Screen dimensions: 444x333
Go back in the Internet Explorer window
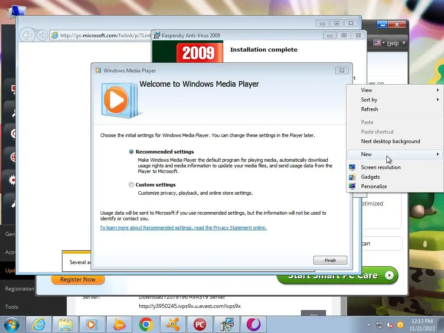(27, 35)
